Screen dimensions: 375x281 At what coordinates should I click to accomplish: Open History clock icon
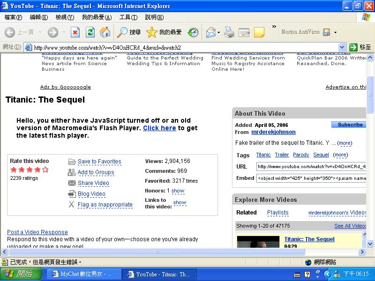[193, 32]
